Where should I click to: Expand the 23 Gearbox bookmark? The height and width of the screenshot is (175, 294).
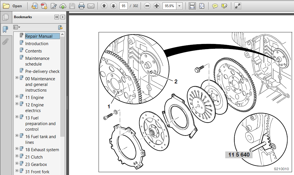[x=17, y=163]
